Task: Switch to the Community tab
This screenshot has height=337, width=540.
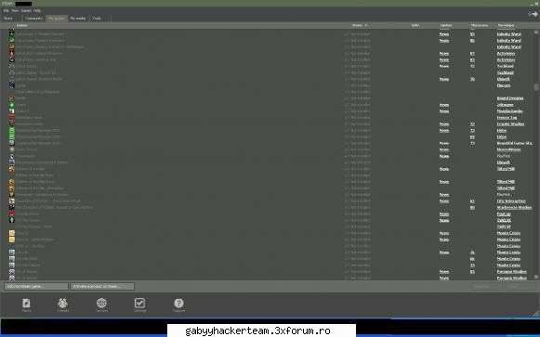Action: tap(33, 19)
